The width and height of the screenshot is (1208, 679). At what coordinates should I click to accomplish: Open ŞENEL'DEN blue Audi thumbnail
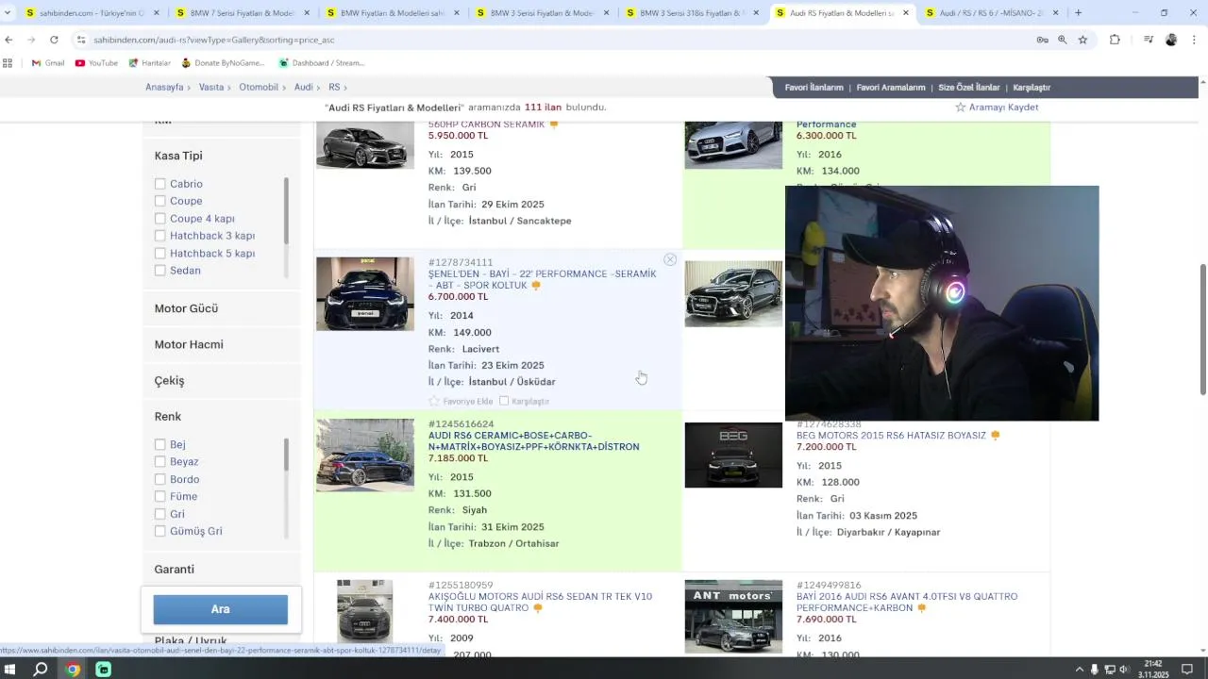[364, 293]
